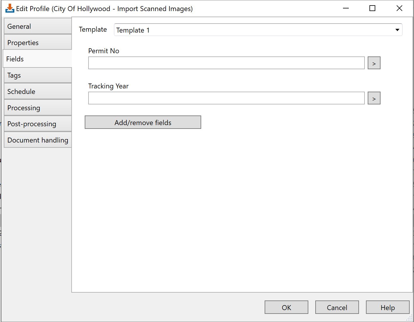Minimize the Edit Profile dialog

[x=346, y=8]
